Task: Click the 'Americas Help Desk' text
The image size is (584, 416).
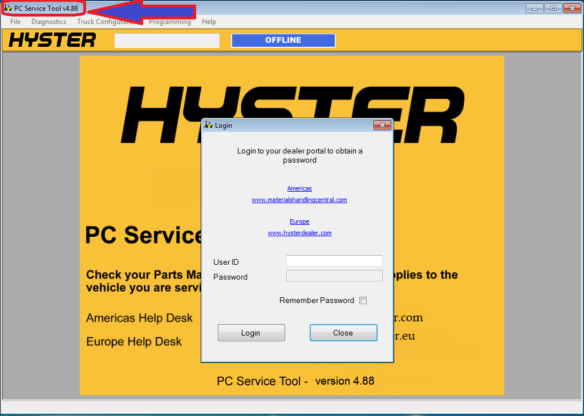Action: point(139,318)
